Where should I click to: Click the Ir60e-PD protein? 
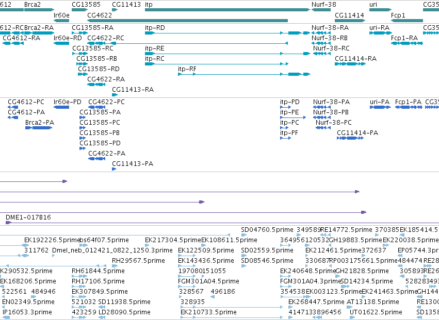(x=61, y=107)
